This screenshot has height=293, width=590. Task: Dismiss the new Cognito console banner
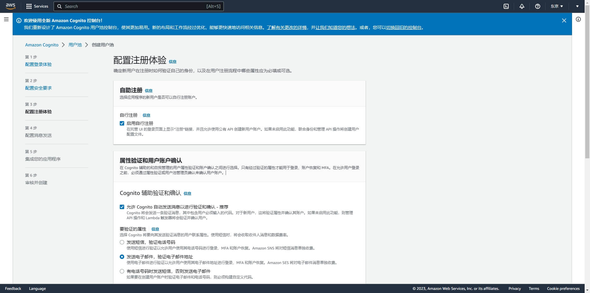564,21
